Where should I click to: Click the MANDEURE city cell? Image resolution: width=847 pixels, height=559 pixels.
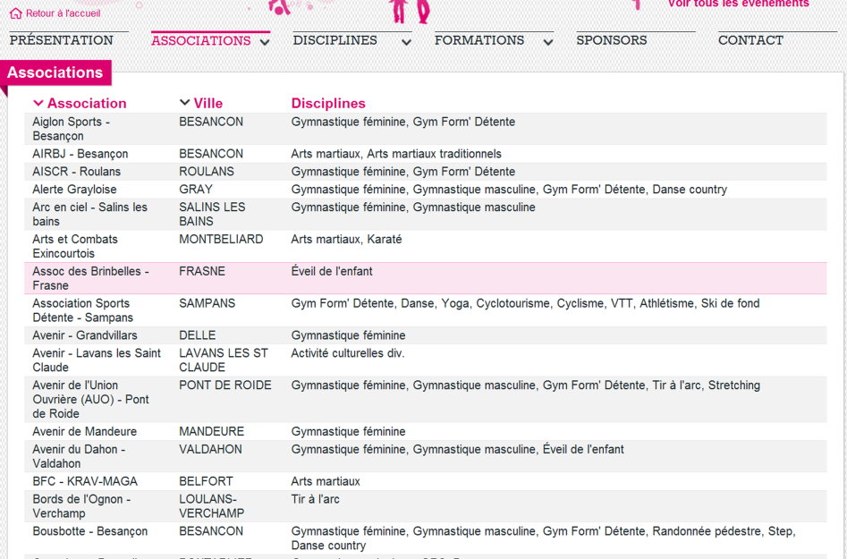pyautogui.click(x=211, y=431)
